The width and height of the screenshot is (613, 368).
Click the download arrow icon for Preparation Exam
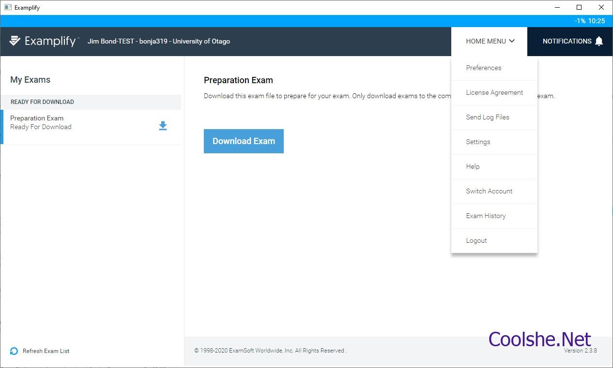pos(163,126)
